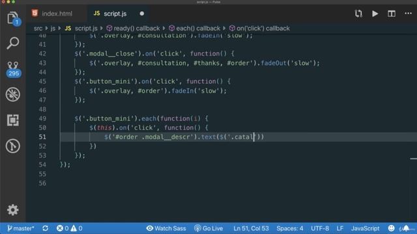The height and width of the screenshot is (234, 417).
Task: Click the feedback smiley icon
Action: click(x=391, y=228)
